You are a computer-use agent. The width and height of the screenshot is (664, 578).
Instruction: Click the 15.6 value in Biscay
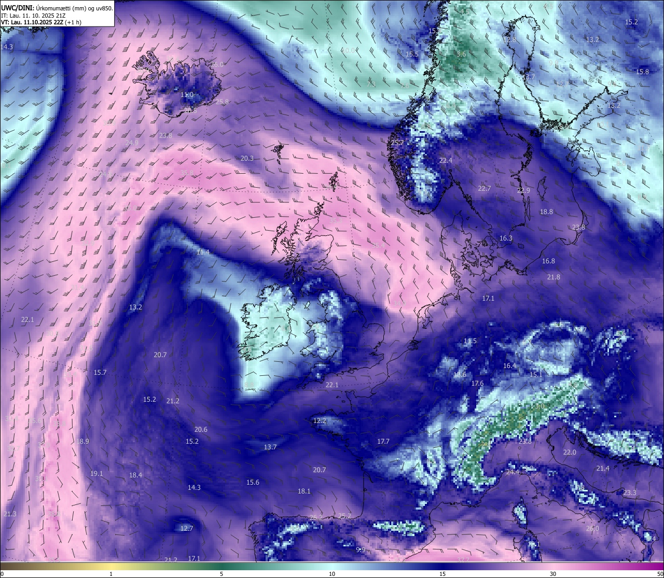(253, 483)
